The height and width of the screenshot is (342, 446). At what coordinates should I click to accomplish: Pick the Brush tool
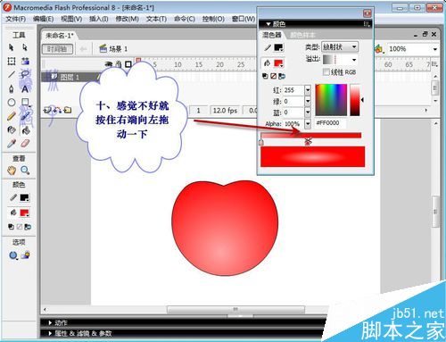(25, 116)
